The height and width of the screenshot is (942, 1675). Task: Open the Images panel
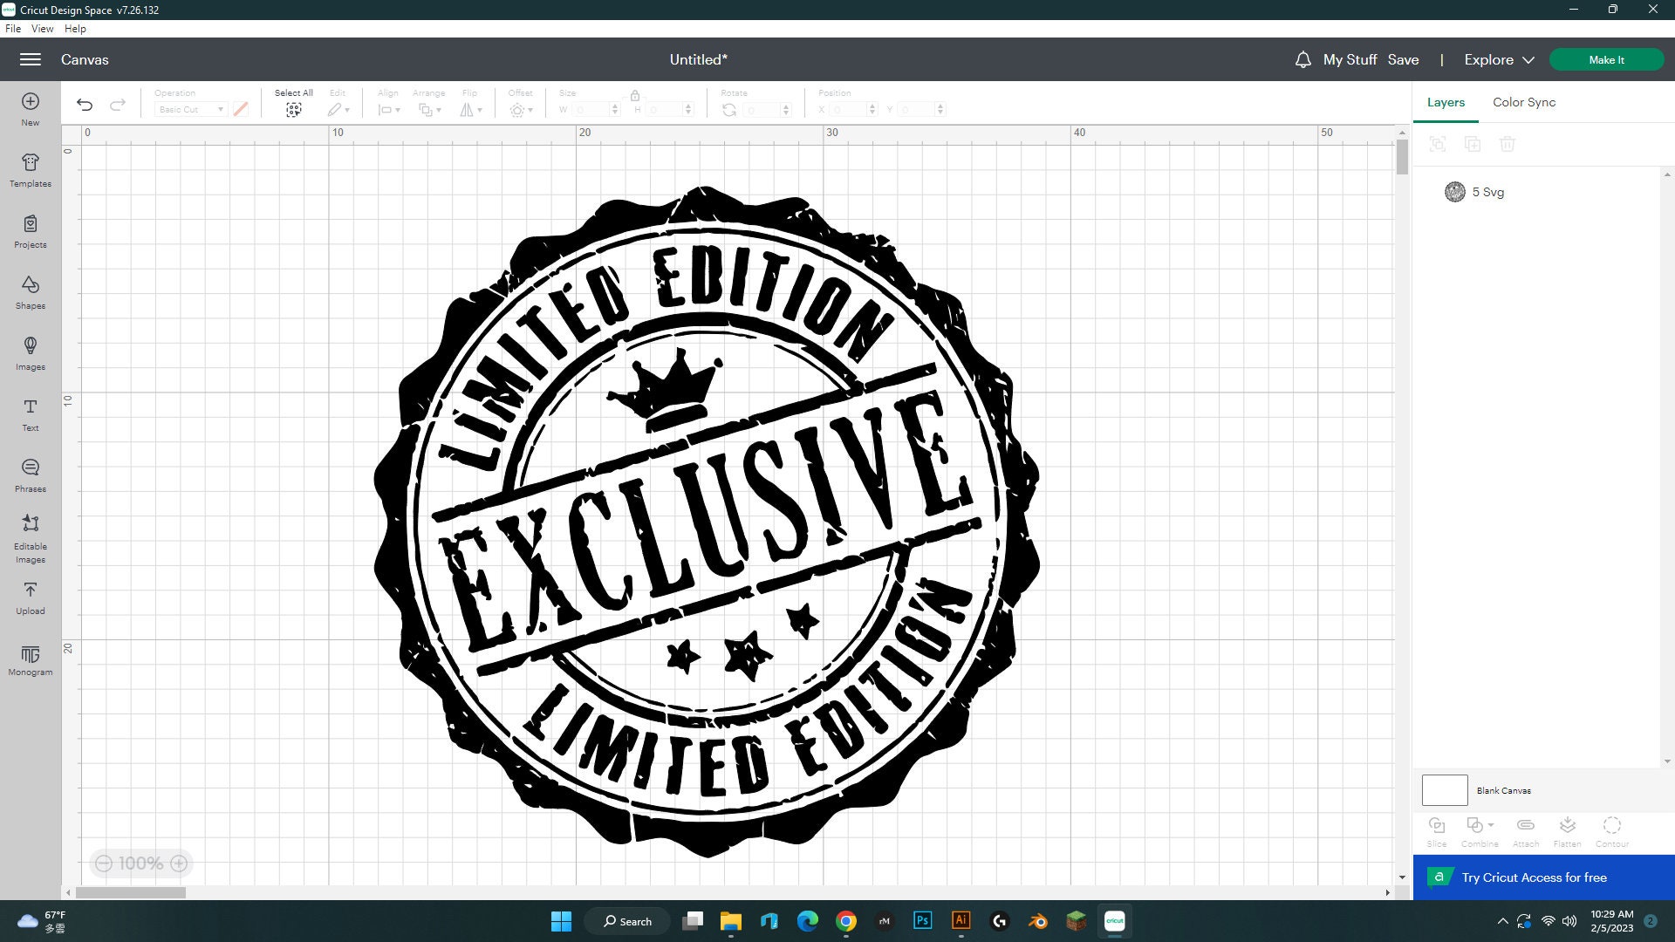[30, 353]
